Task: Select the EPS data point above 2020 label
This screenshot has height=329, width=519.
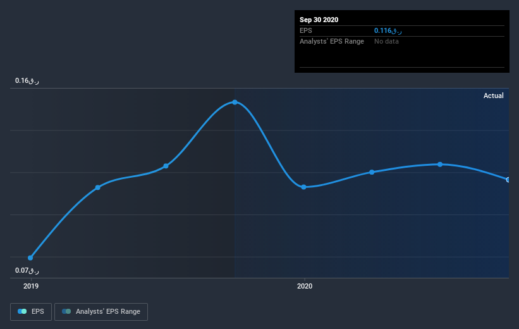Action: click(303, 187)
